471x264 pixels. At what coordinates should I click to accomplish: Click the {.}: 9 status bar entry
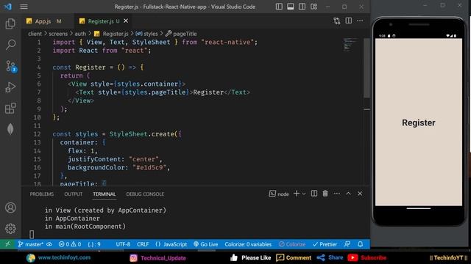[94, 244]
